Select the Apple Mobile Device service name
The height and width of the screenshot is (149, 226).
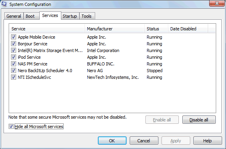[x=37, y=37]
